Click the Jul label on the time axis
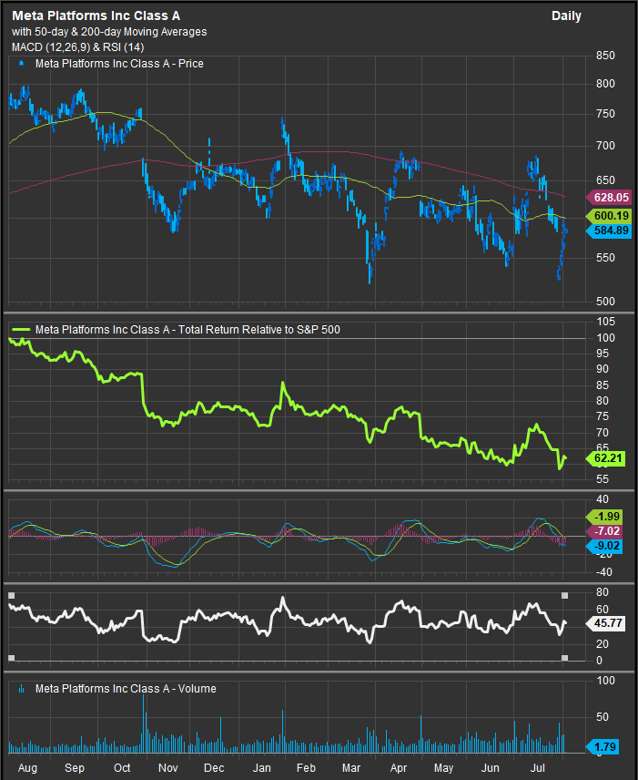Viewport: 638px width, 780px height. pyautogui.click(x=538, y=767)
